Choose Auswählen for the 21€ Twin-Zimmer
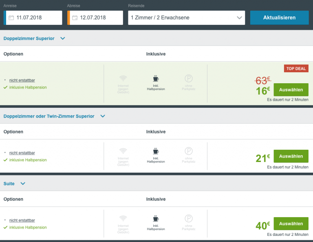The width and height of the screenshot is (313, 242). click(291, 156)
